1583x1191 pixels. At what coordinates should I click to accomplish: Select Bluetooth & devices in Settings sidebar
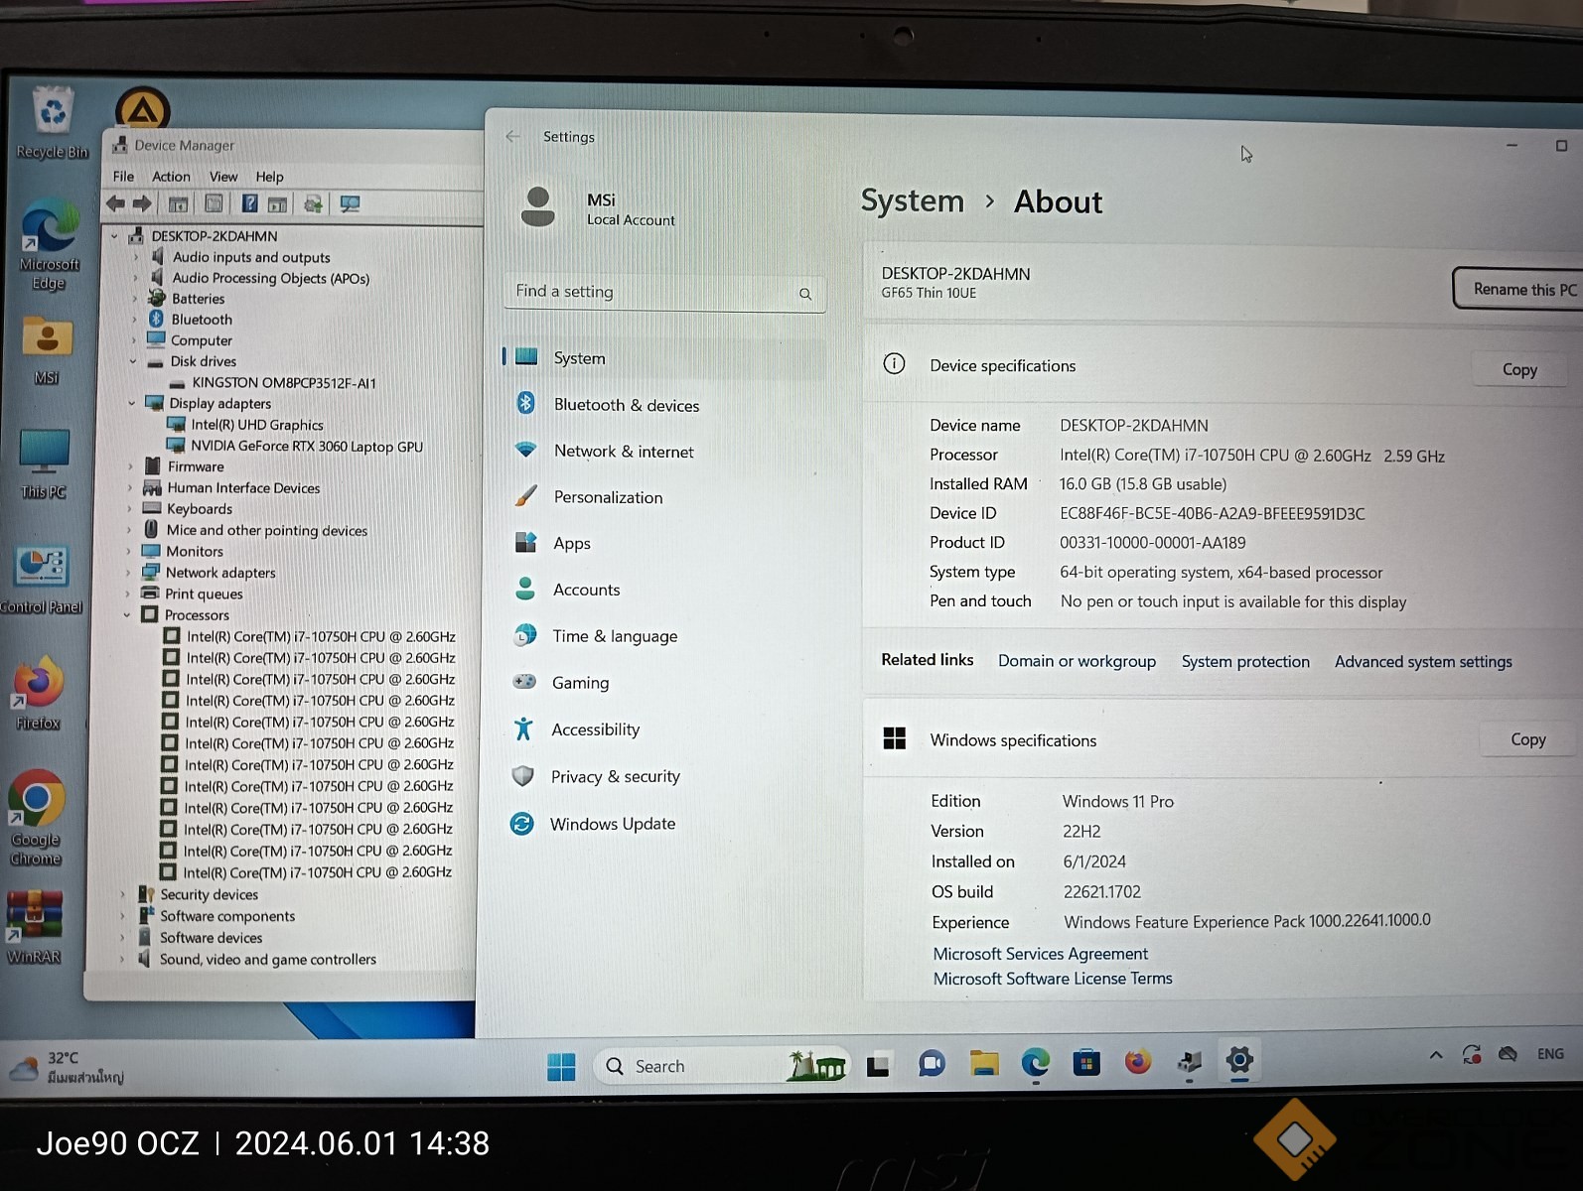663,405
